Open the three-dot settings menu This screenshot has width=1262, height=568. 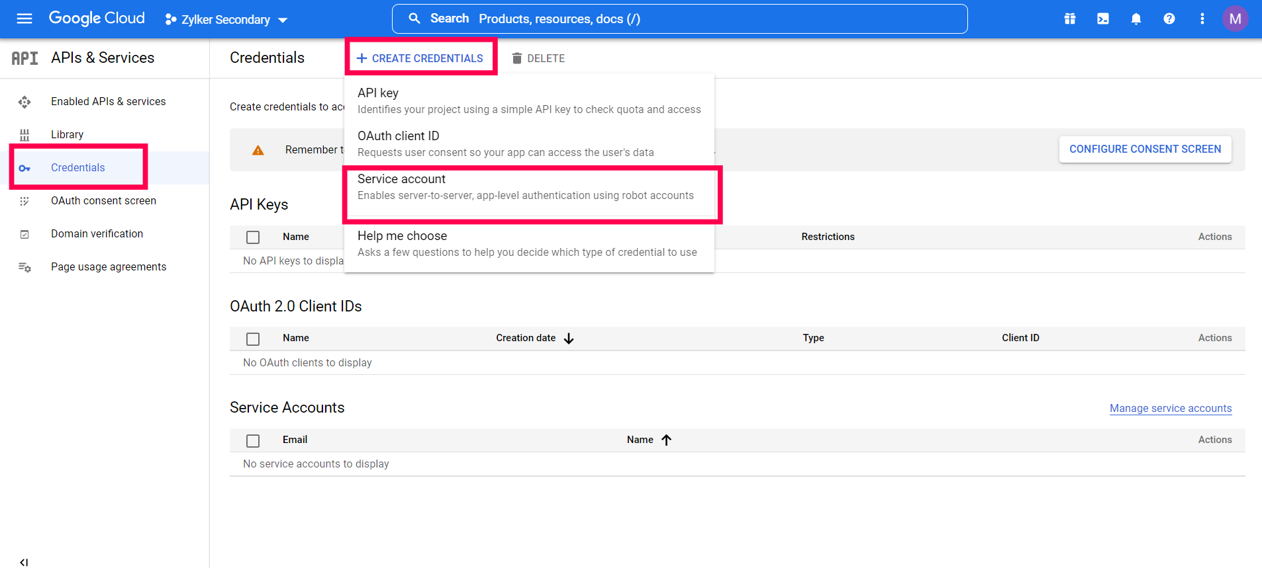[1202, 19]
